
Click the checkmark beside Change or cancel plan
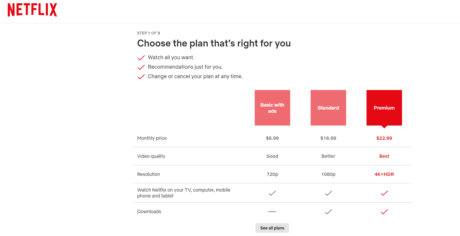tap(141, 77)
